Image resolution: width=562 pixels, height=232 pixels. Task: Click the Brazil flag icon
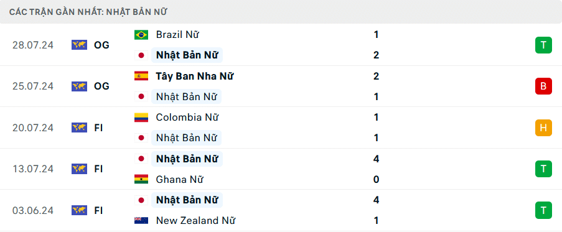pyautogui.click(x=141, y=35)
